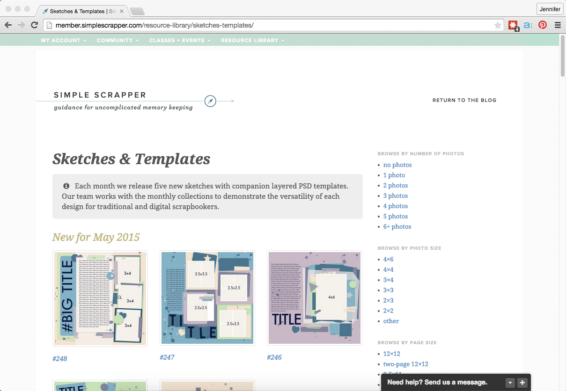566x391 pixels.
Task: Click the red puzzle extension icon
Action: (513, 25)
